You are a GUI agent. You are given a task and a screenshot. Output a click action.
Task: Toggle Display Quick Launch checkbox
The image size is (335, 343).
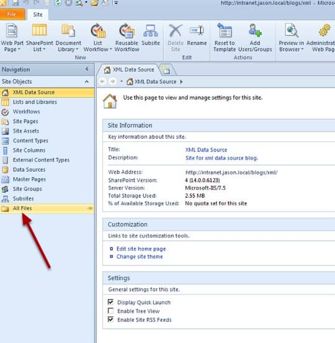110,302
